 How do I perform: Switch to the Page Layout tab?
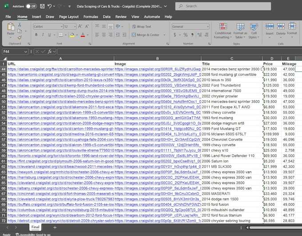pyautogui.click(x=69, y=17)
